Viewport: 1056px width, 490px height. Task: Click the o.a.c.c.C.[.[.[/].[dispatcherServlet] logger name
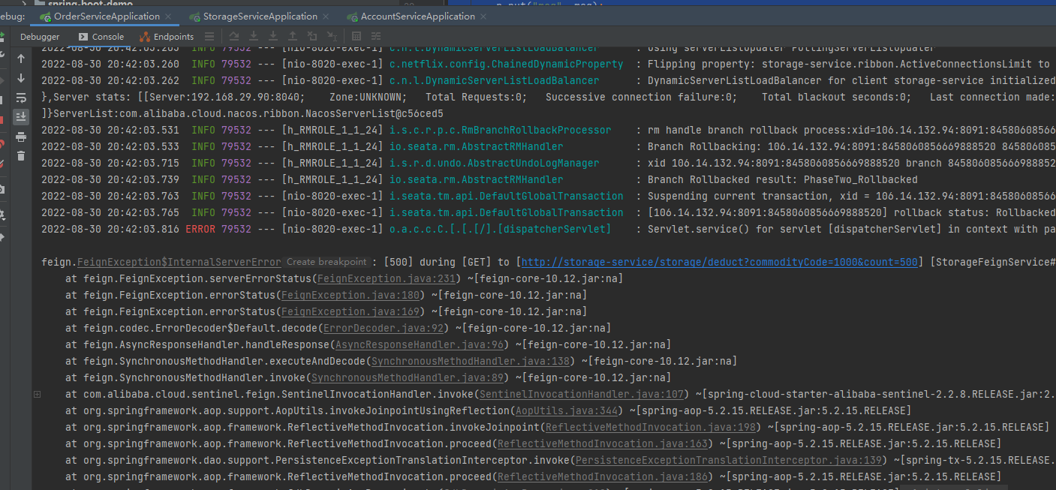(x=500, y=229)
